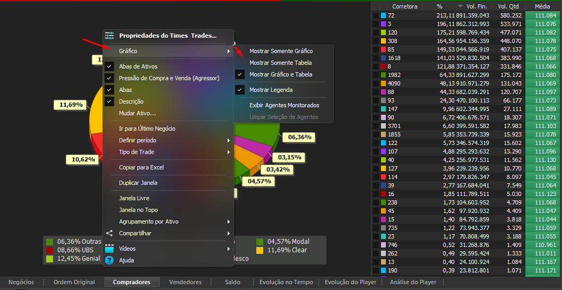Open Evolução do Player tab

[350, 282]
